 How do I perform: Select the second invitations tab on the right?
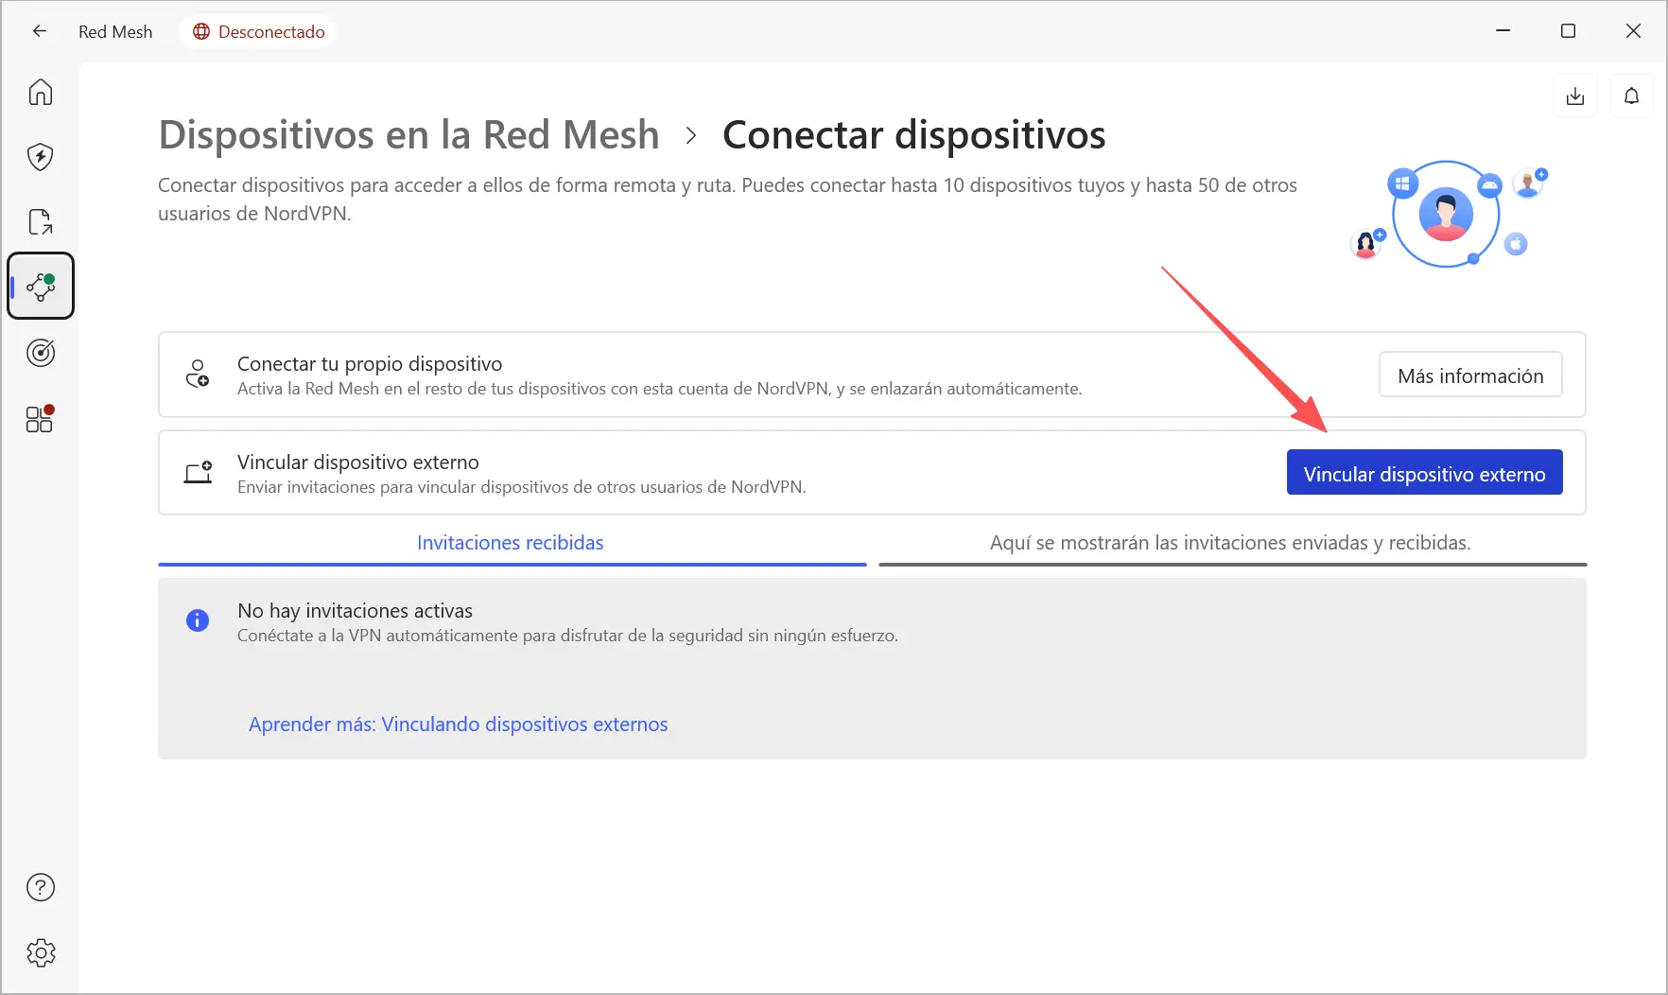(x=1230, y=543)
